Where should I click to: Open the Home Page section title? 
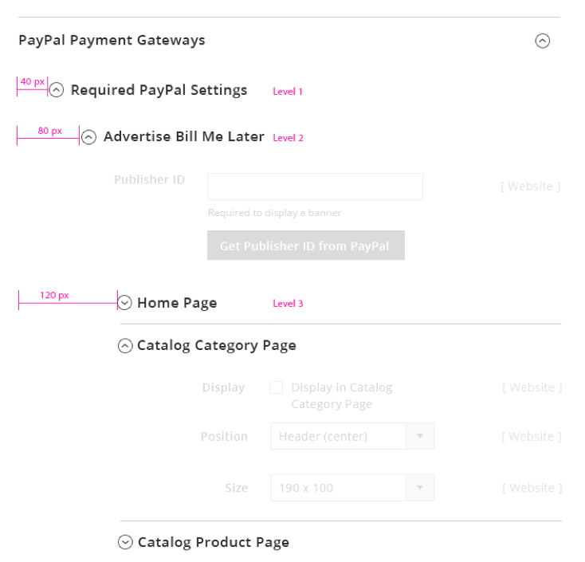177,303
